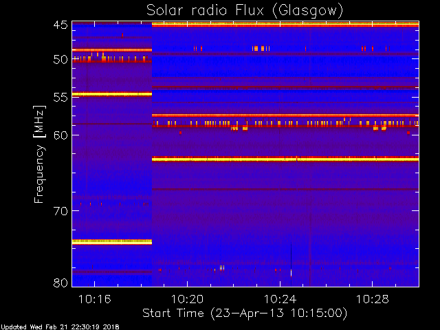Click the 10:20 time tick label

click(187, 299)
